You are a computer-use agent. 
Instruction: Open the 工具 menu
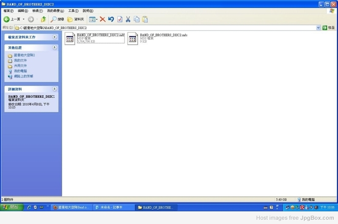coord(73,11)
